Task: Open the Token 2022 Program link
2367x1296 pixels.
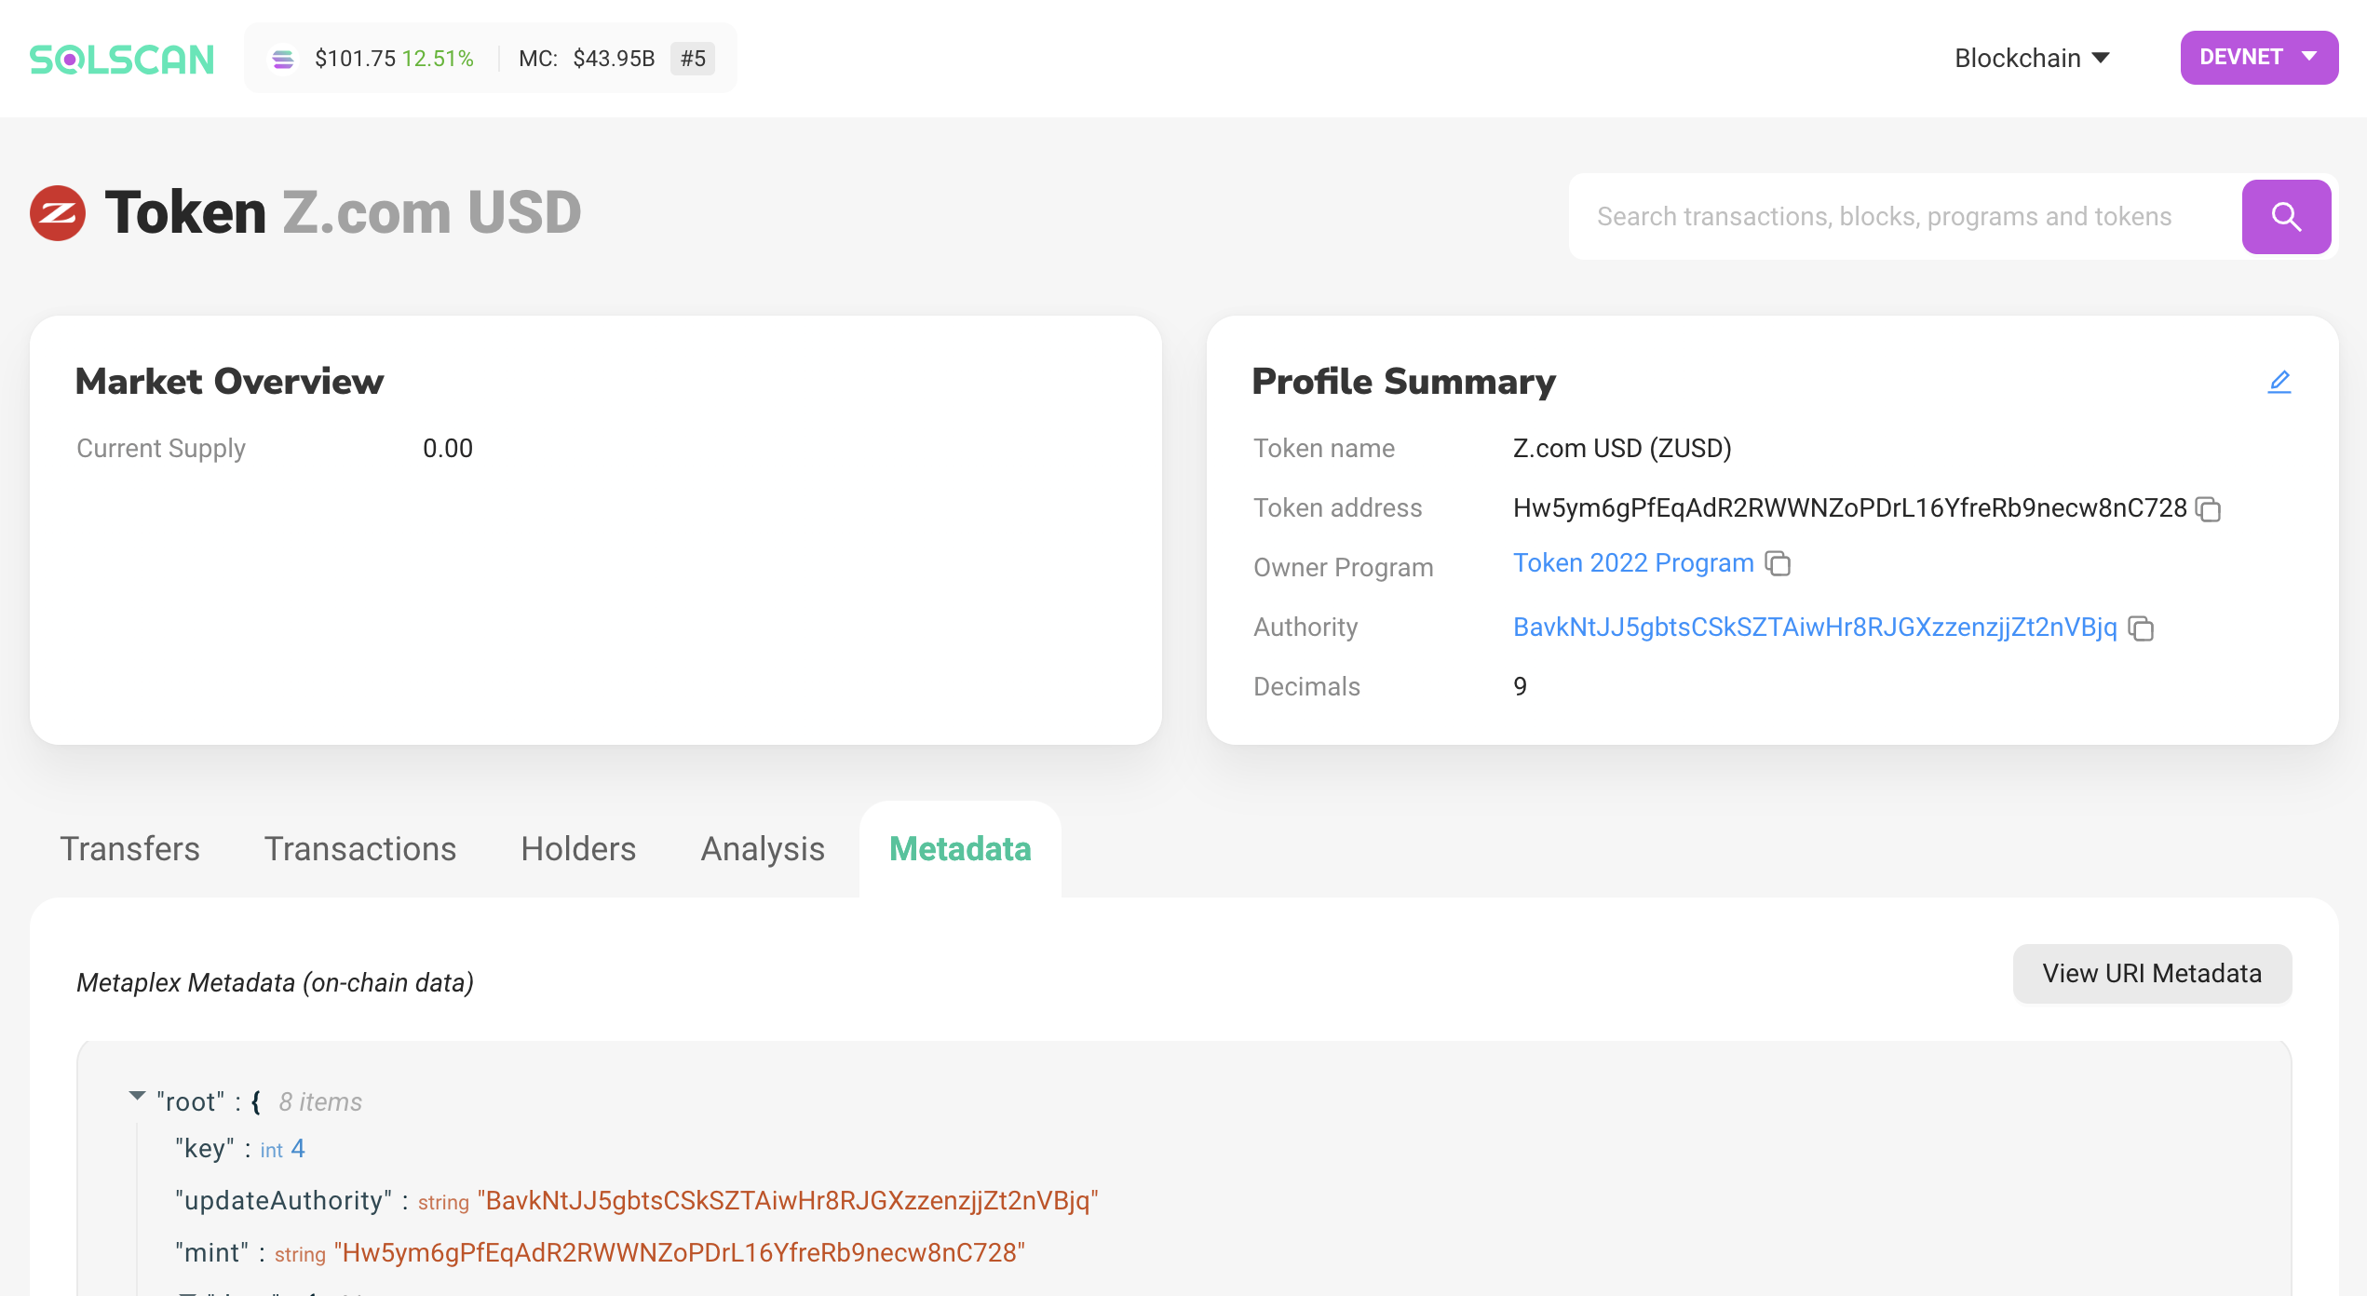Action: tap(1633, 563)
